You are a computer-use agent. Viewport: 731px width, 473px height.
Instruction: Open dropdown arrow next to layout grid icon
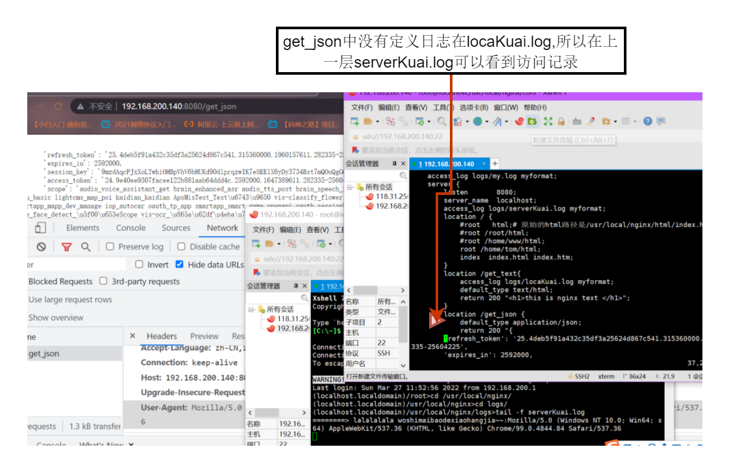click(635, 121)
